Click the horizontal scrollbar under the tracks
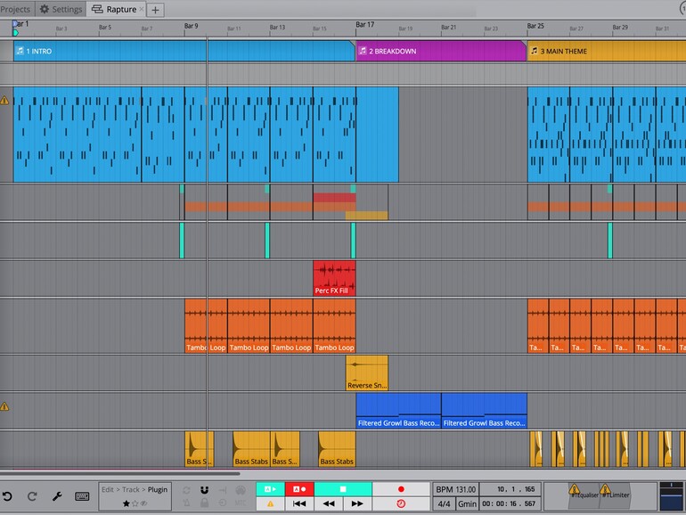Screen dimensions: 686x515 [120, 473]
